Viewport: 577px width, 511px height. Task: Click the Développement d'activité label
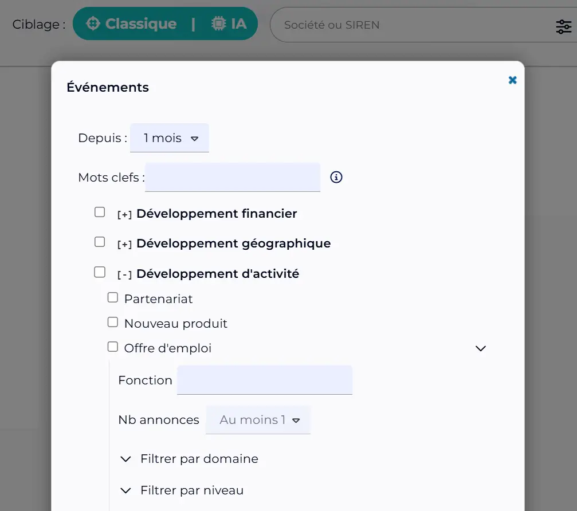218,274
